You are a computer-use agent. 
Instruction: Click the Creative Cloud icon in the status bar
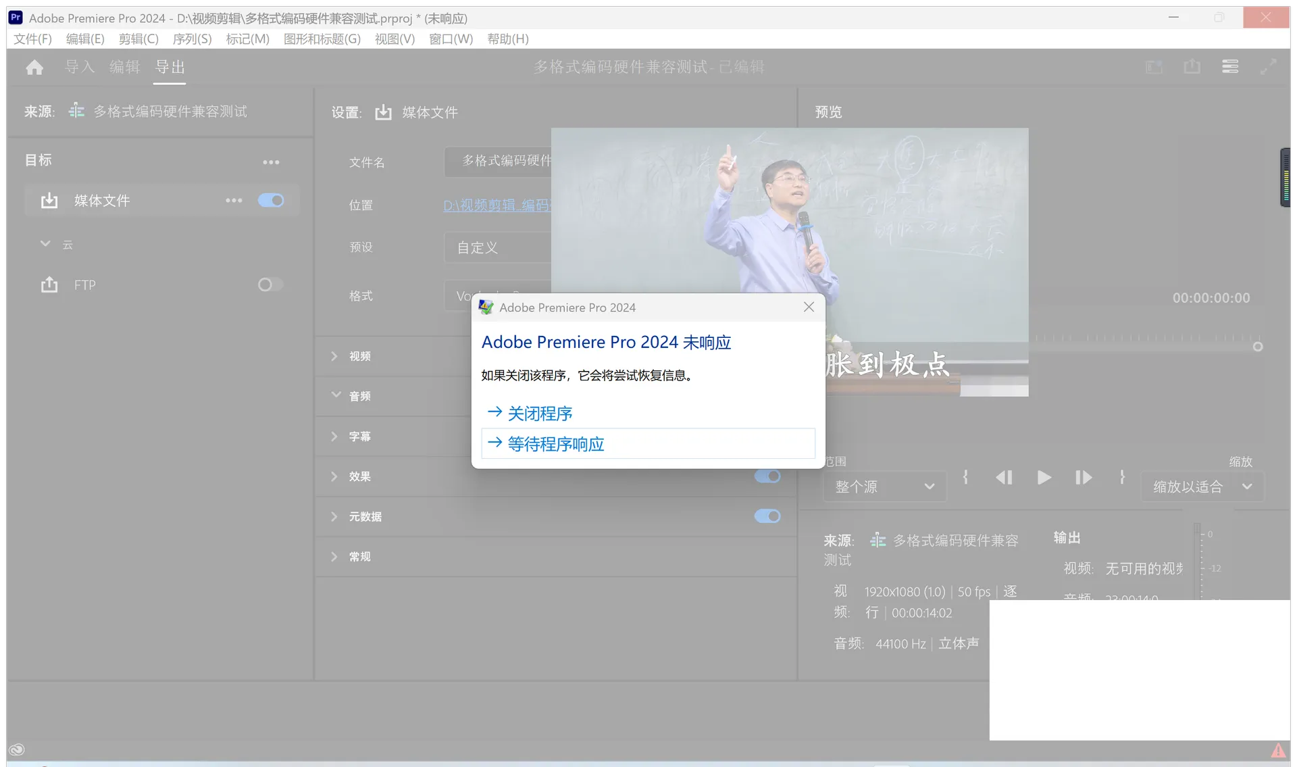tap(17, 749)
